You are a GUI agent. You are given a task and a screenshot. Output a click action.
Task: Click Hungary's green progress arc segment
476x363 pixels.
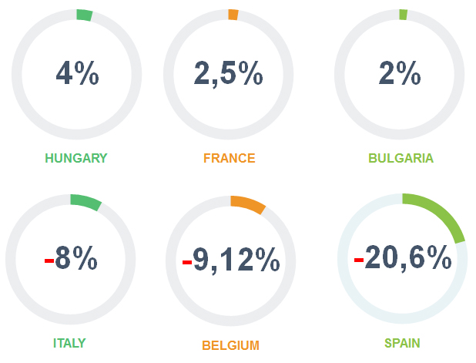point(85,15)
